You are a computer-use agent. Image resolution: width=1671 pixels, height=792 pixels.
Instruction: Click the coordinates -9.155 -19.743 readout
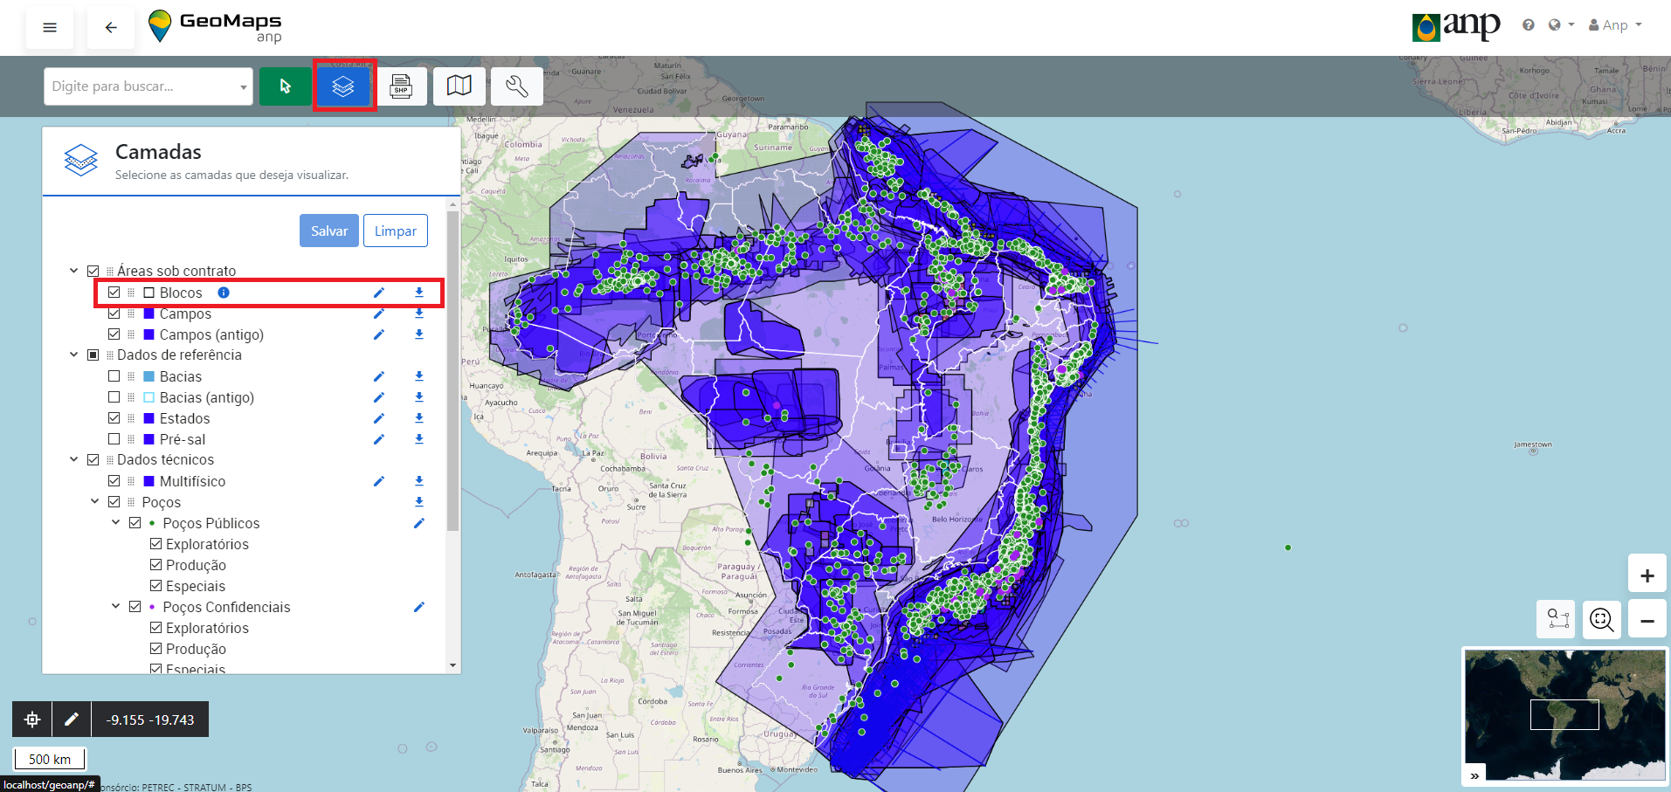150,720
